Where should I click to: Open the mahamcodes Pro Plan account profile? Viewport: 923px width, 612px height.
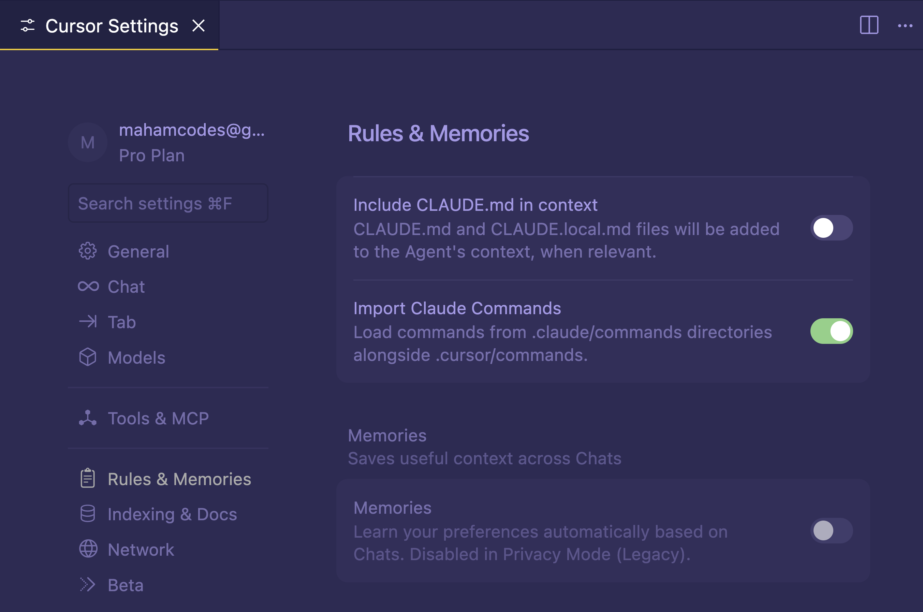168,142
